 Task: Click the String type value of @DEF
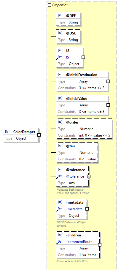(x=73, y=22)
